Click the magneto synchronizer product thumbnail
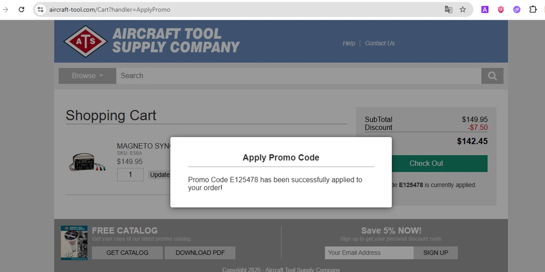This screenshot has height=272, width=545. click(87, 163)
